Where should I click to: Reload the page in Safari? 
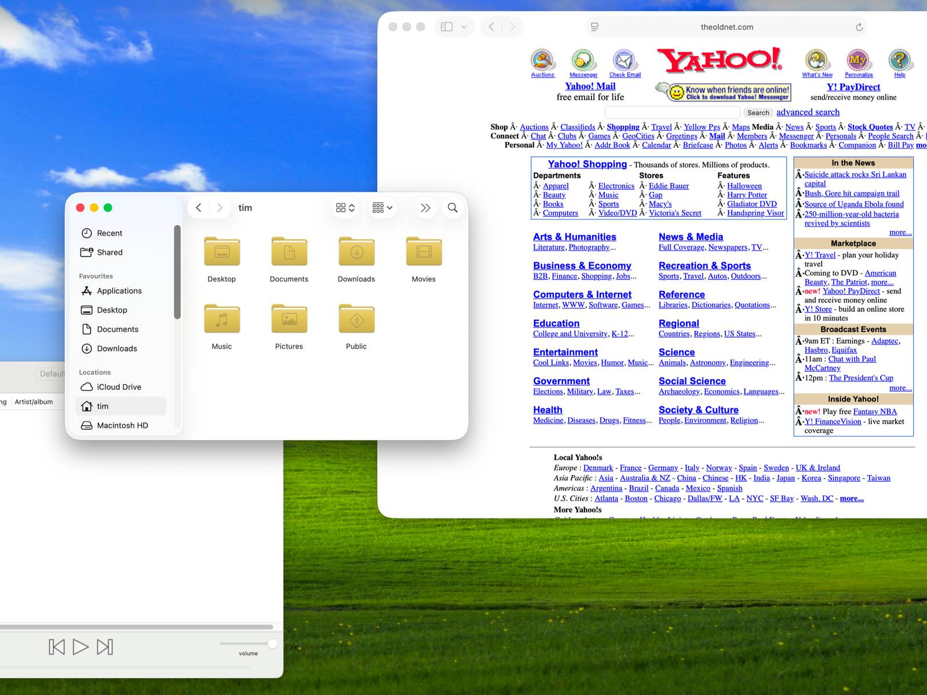(859, 27)
